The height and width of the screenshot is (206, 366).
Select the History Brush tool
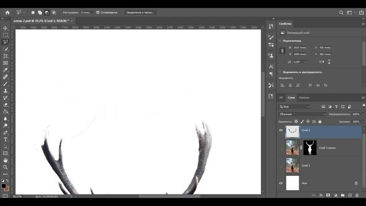[x=5, y=98]
